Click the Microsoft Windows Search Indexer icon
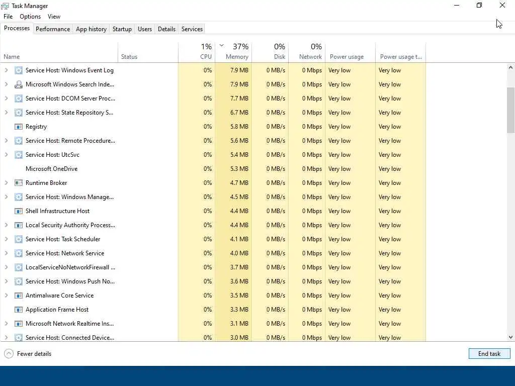The width and height of the screenshot is (515, 386). [19, 84]
